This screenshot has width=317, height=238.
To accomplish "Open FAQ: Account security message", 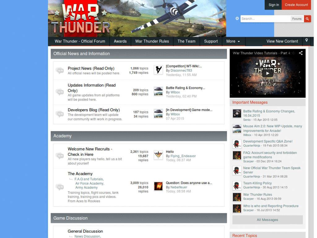I will 270,155.
